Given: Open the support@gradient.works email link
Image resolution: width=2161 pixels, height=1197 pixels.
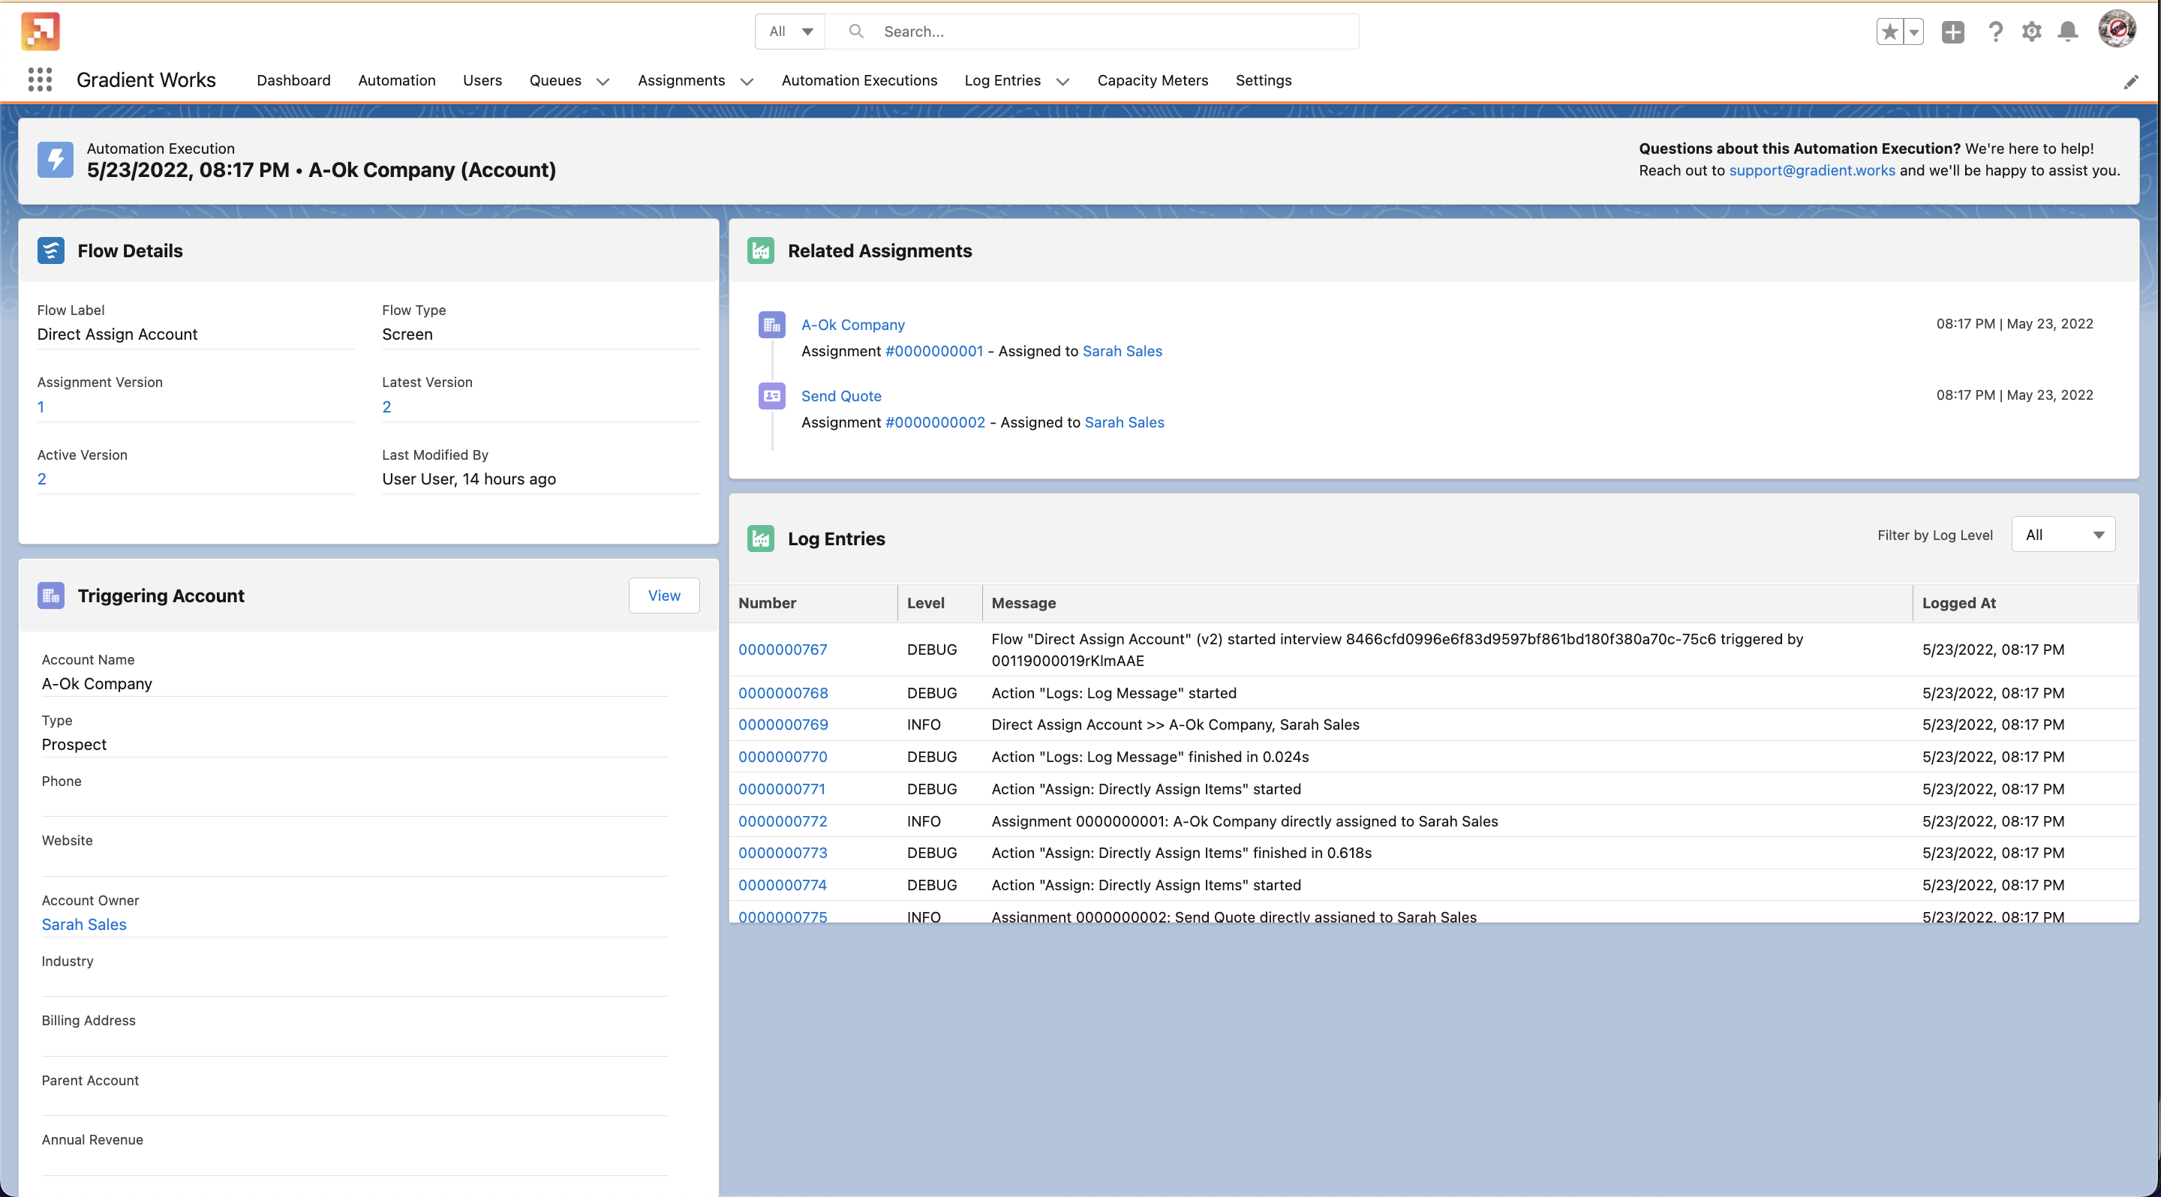Looking at the screenshot, I should pos(1811,170).
